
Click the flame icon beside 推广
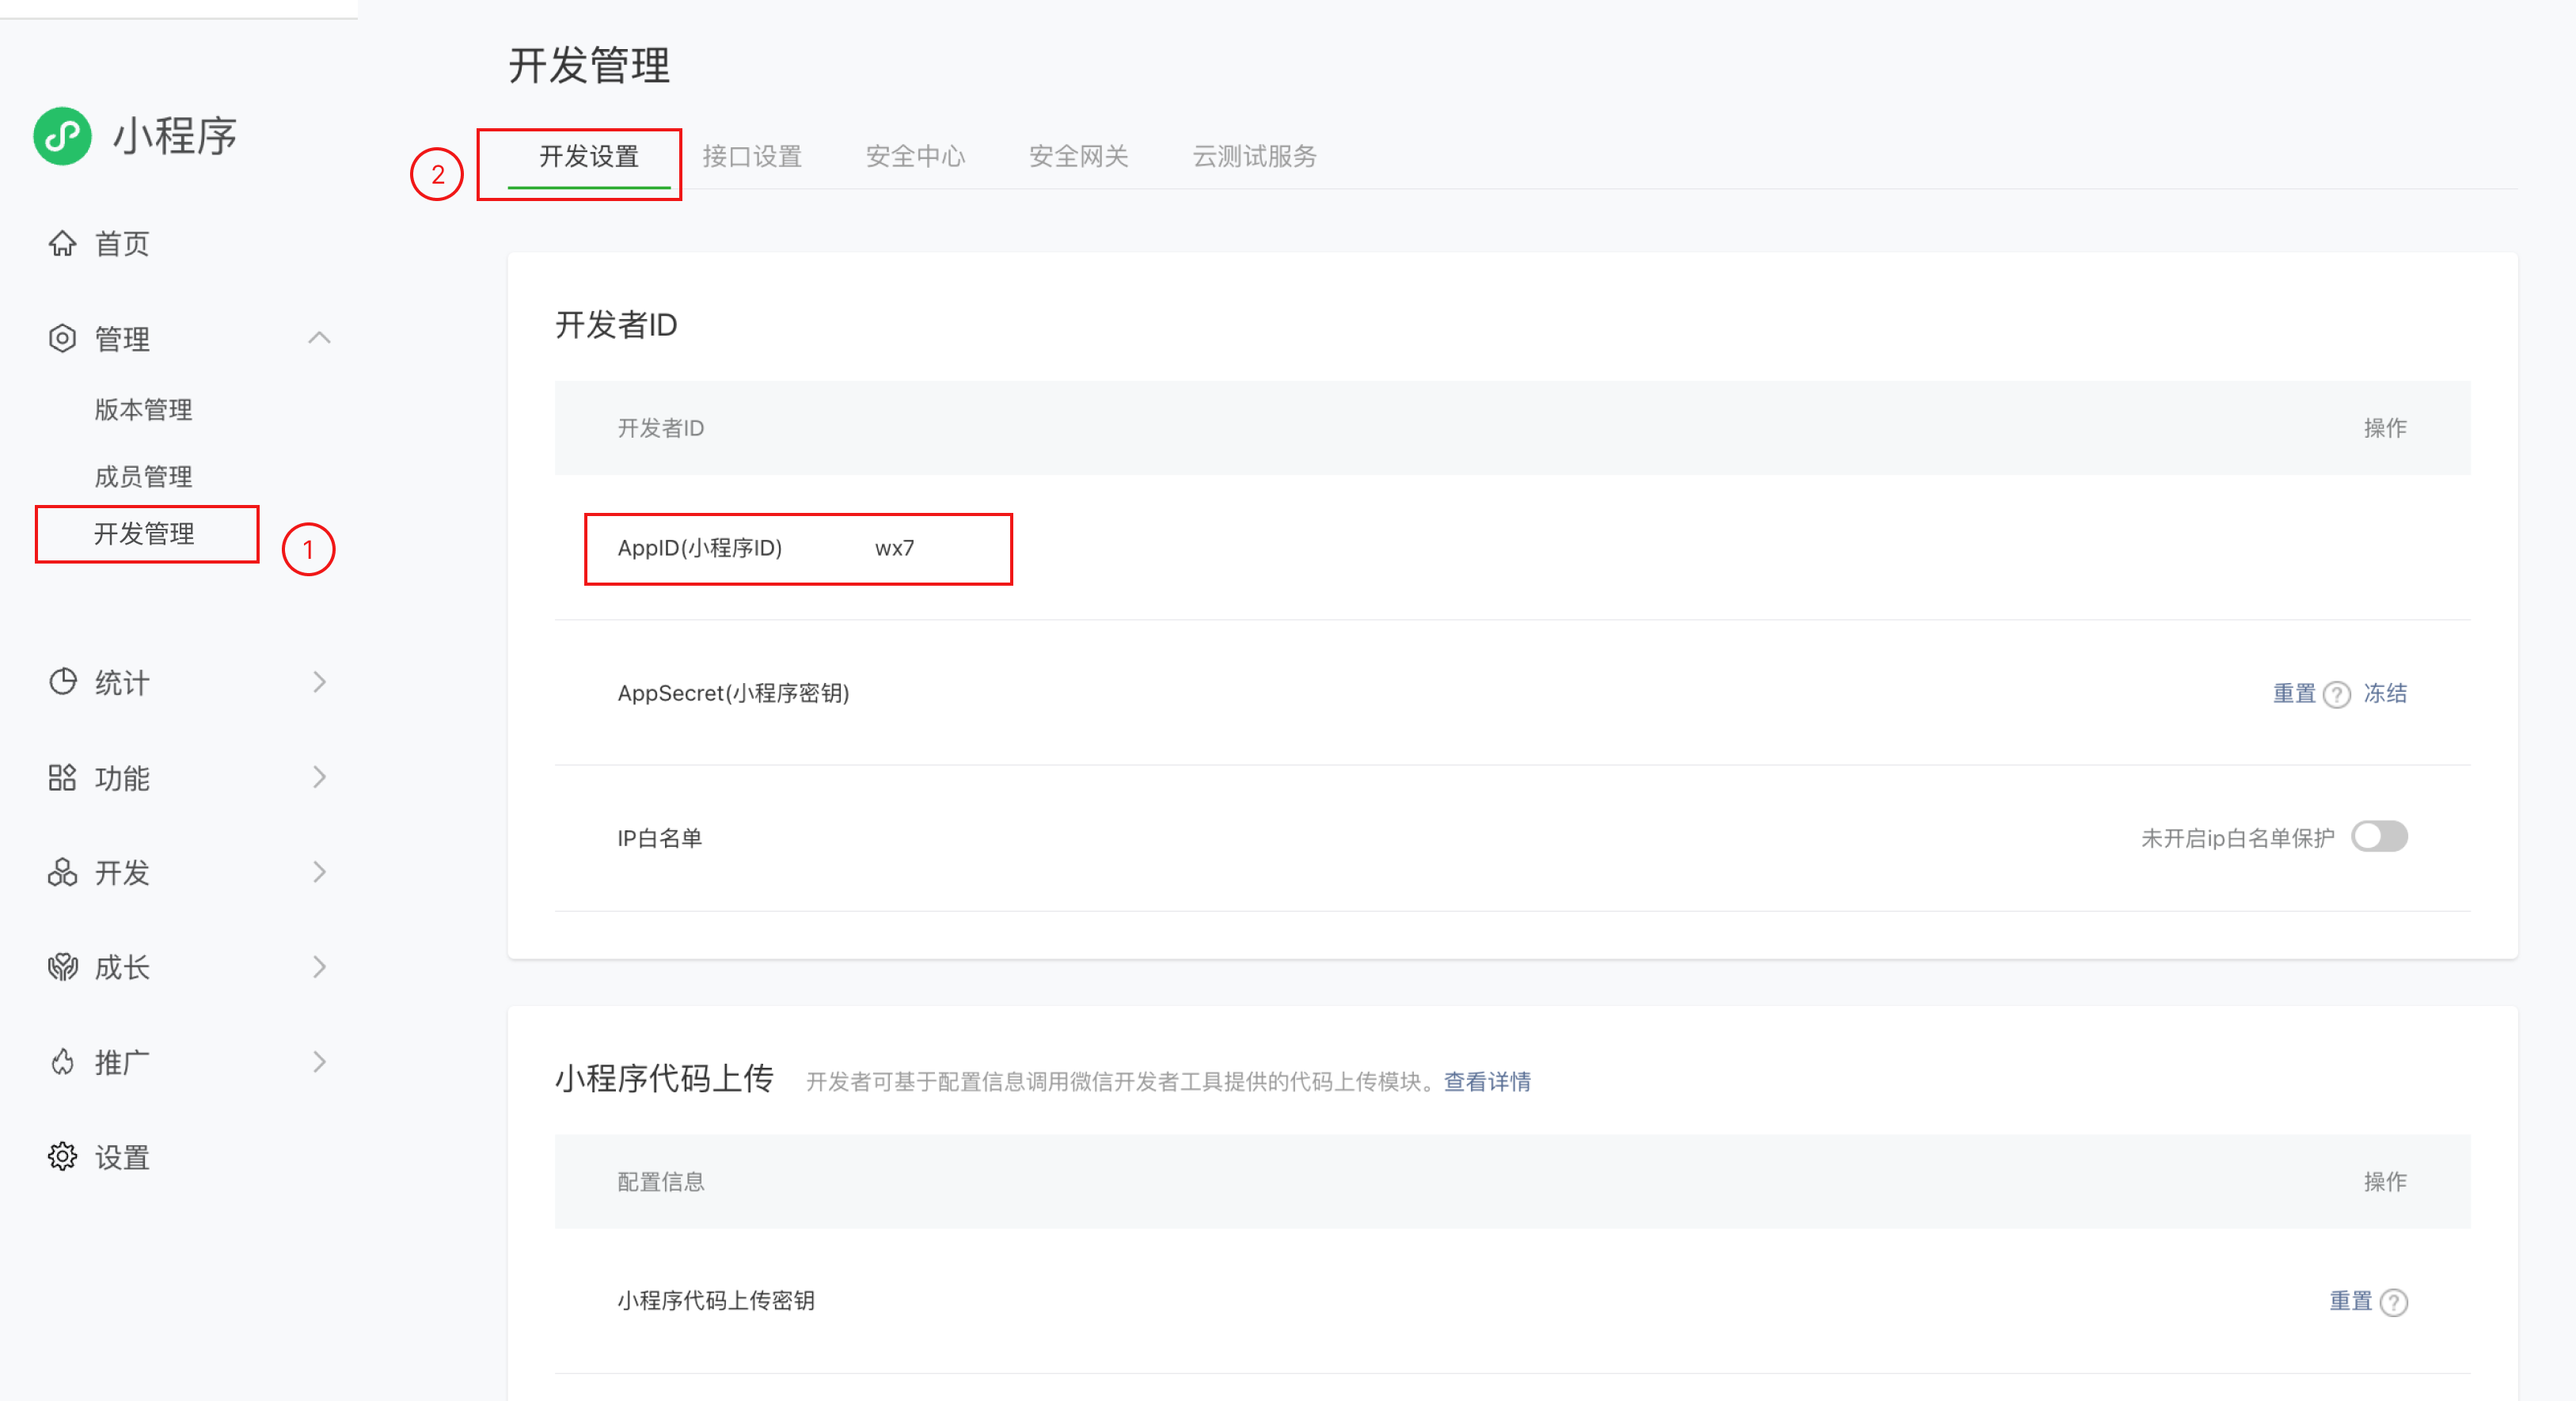[x=62, y=1062]
